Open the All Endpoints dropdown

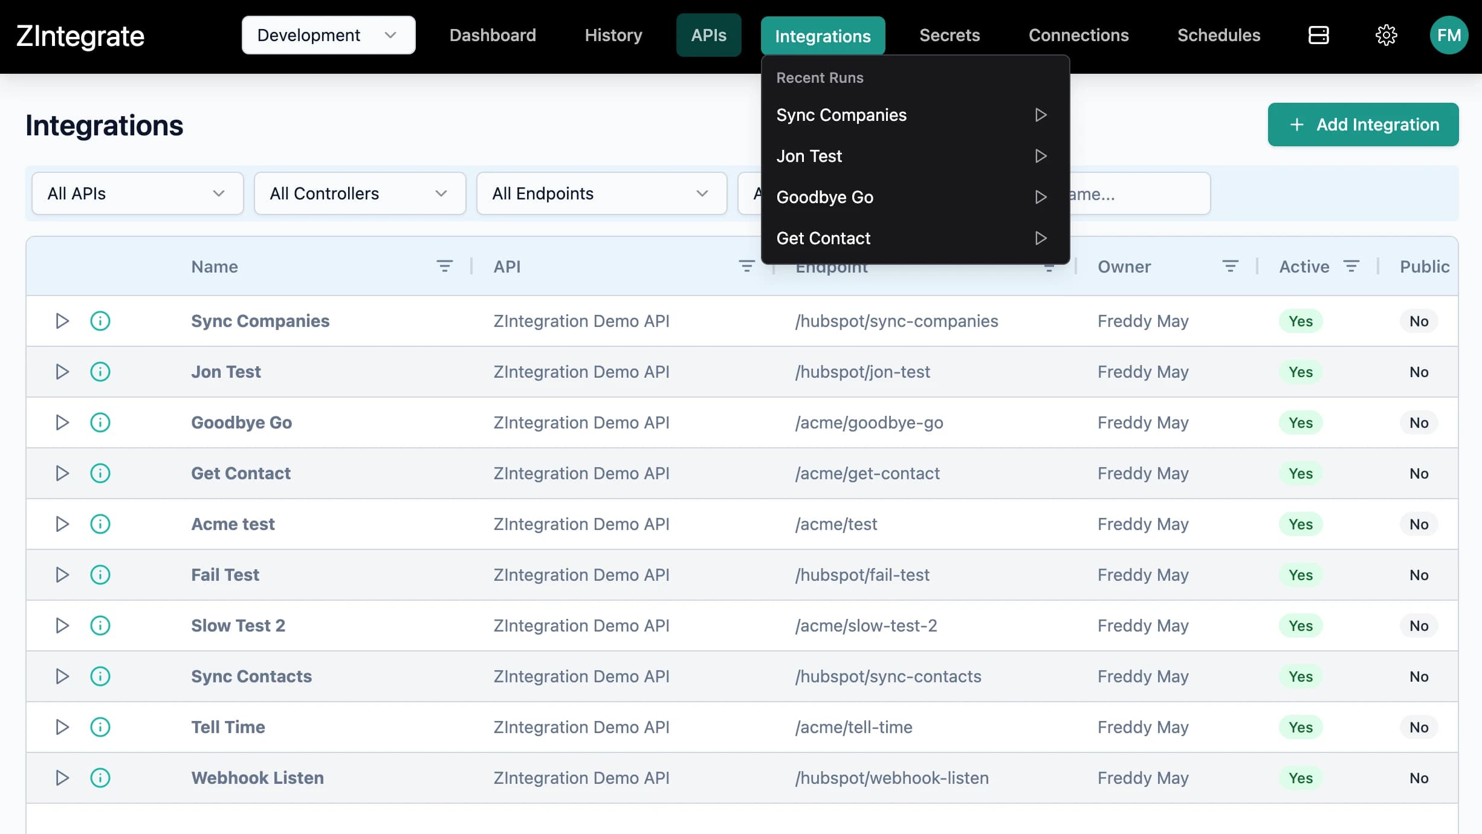601,193
